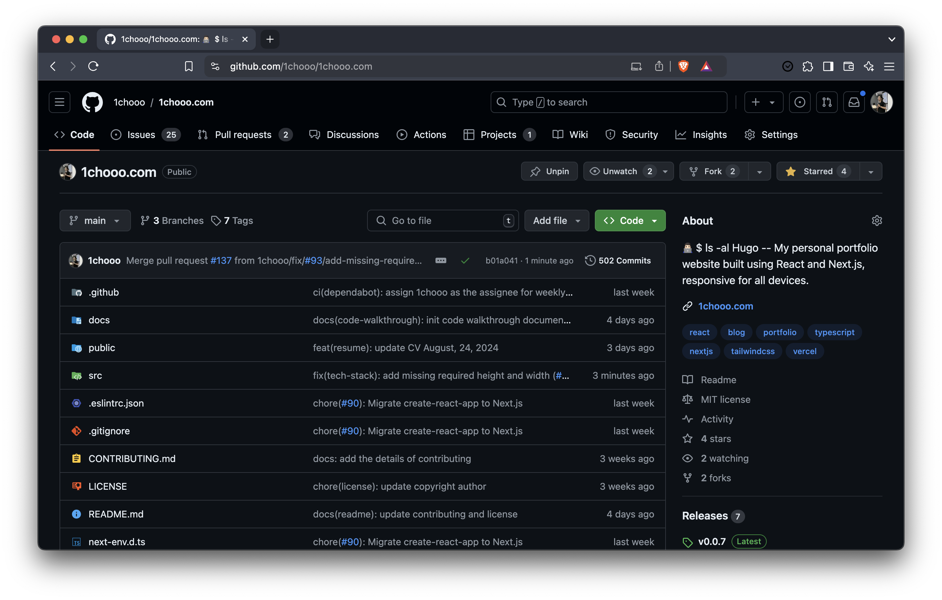Screen dimensions: 942x600
Task: Toggle the Unwatch button dropdown arrow
Action: [x=665, y=171]
